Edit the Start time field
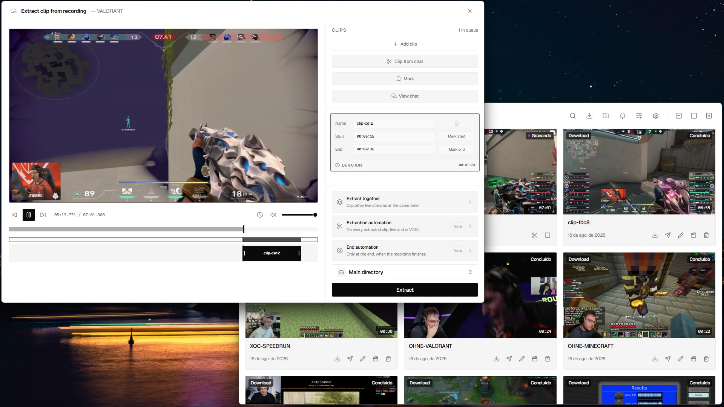This screenshot has width=724, height=407. pos(394,136)
